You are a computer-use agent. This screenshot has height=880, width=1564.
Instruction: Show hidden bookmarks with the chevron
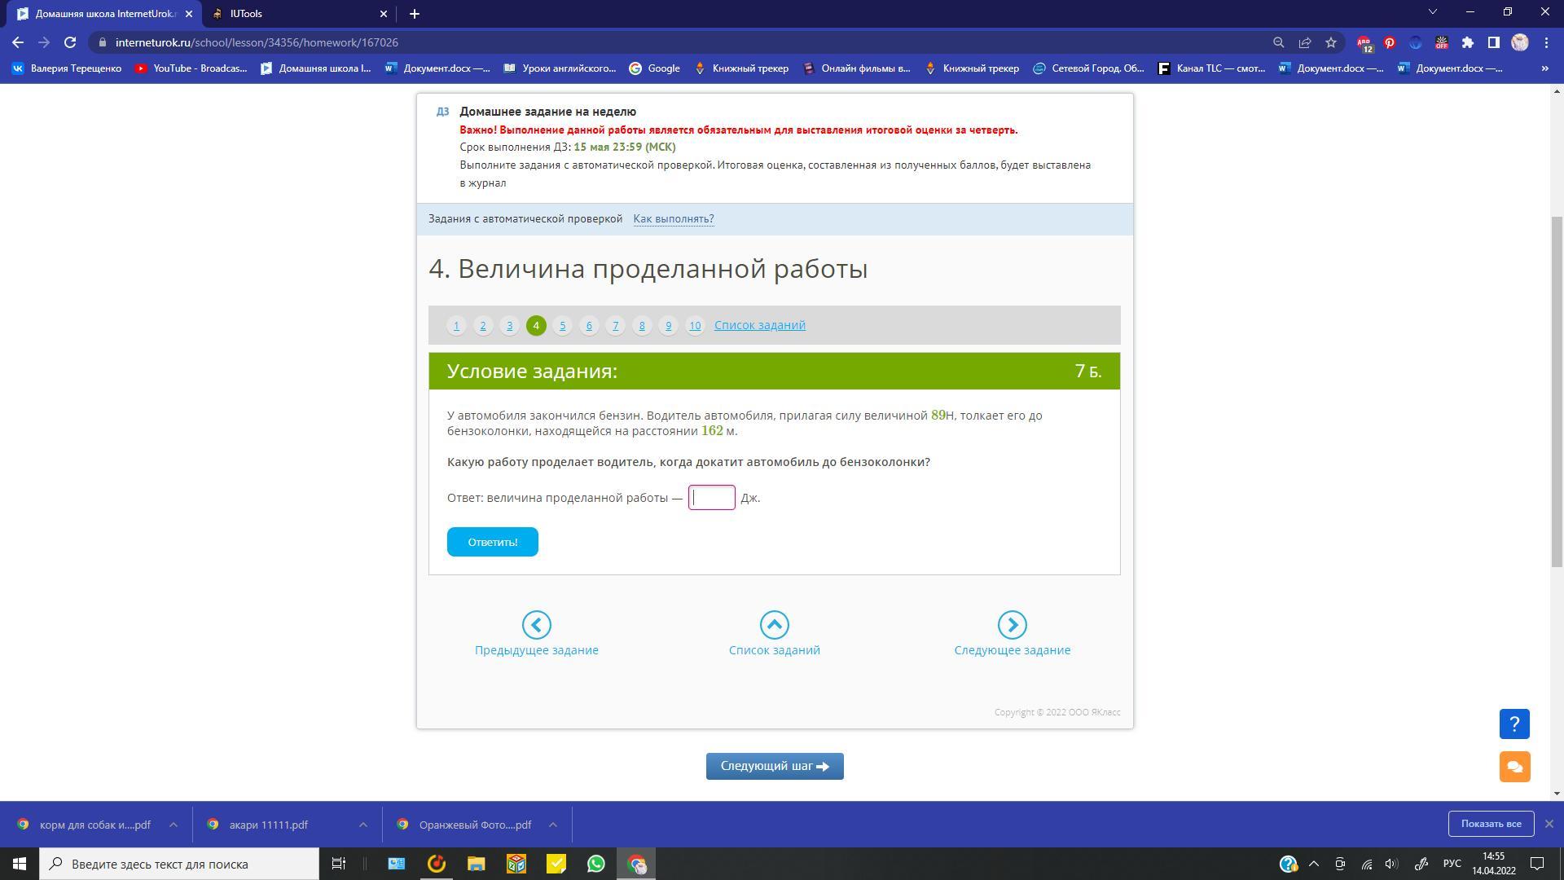[1544, 68]
